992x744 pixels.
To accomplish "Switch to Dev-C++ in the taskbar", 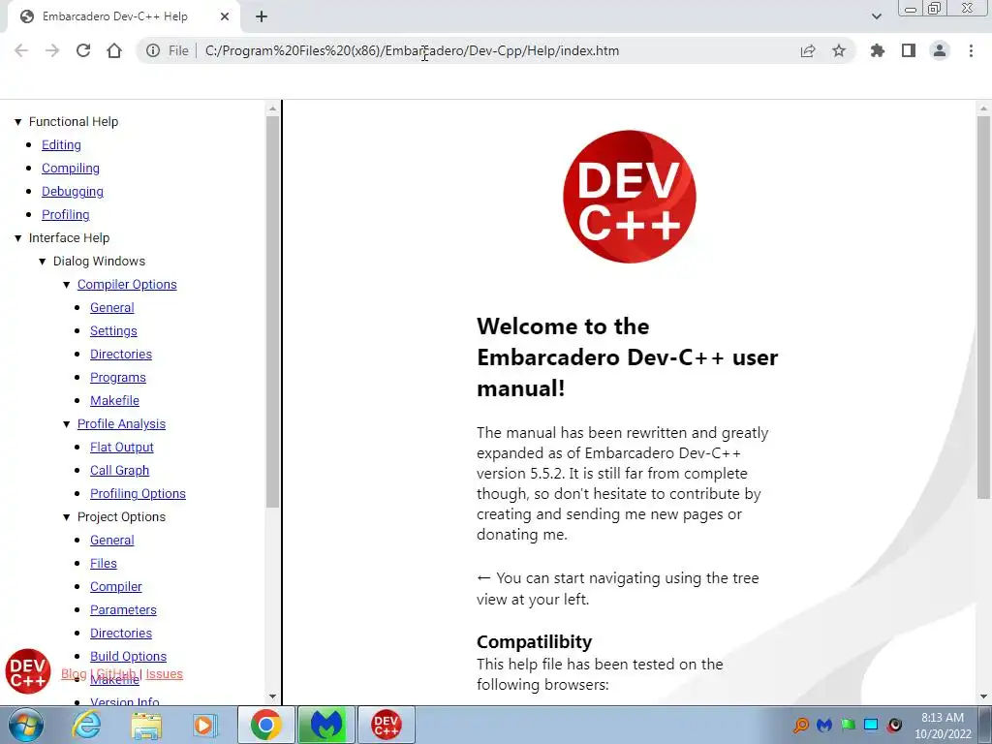I will coord(387,725).
